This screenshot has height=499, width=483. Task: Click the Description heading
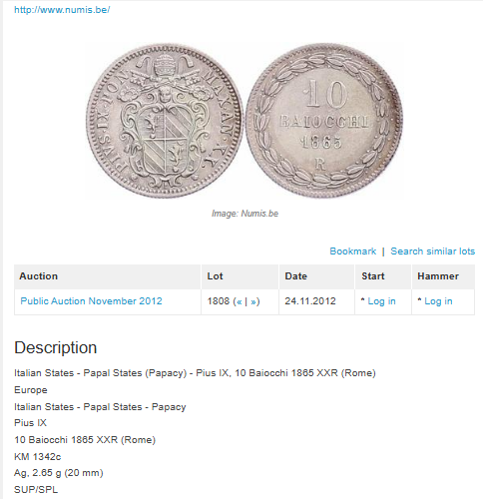56,347
